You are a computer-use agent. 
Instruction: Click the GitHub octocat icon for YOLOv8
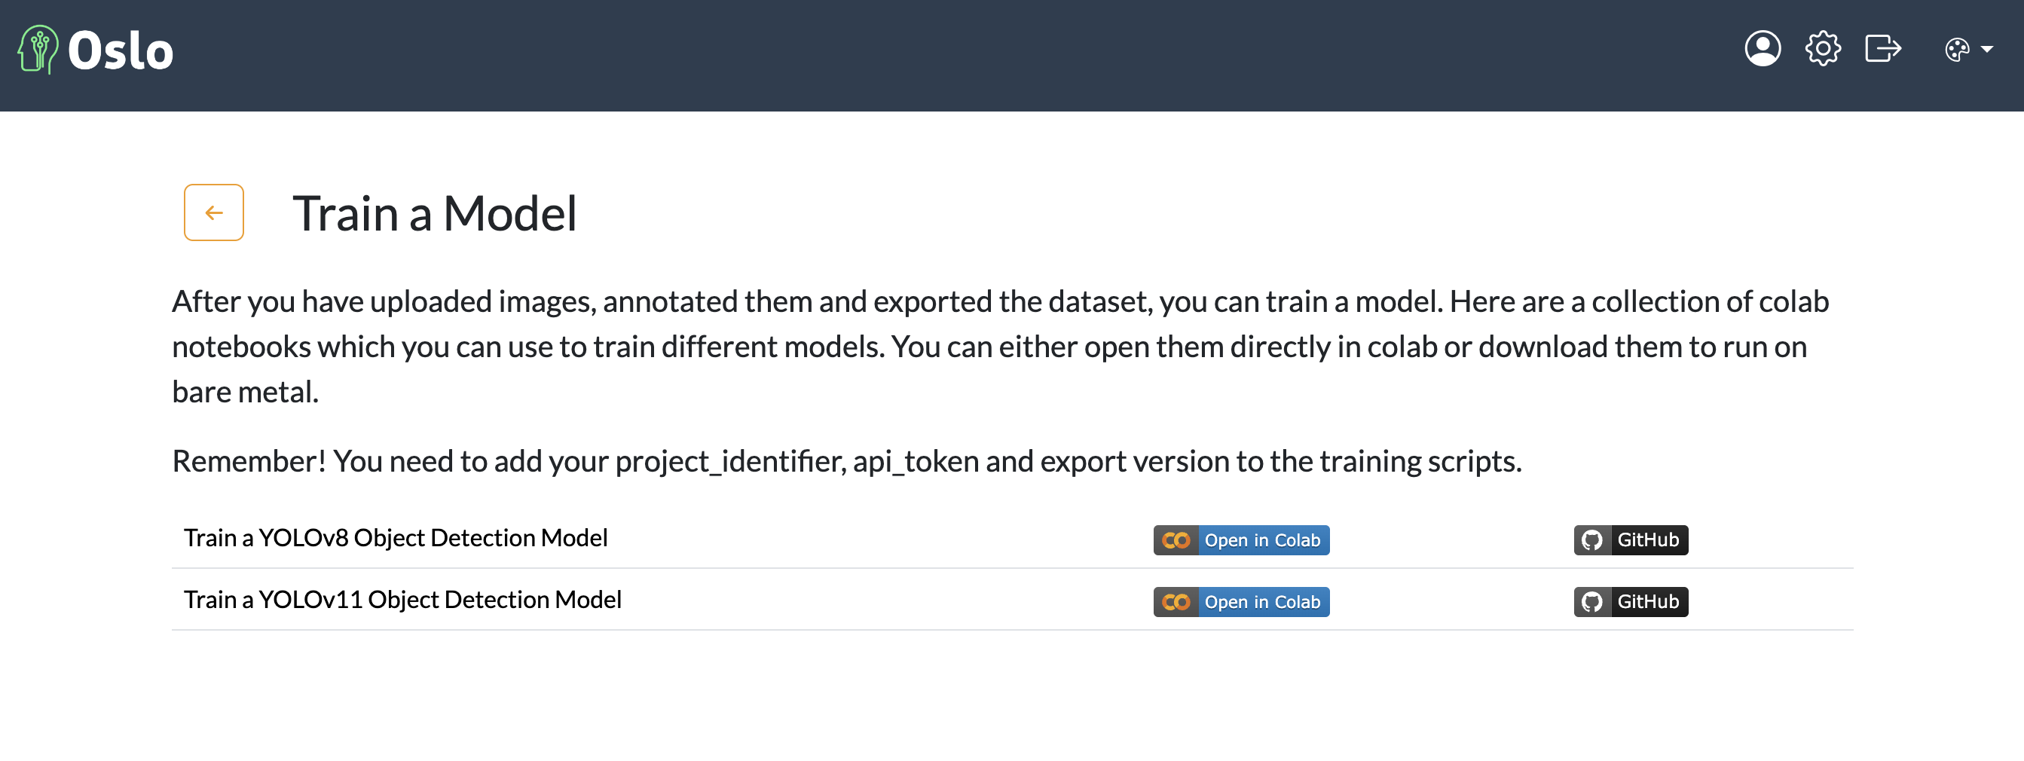1592,540
